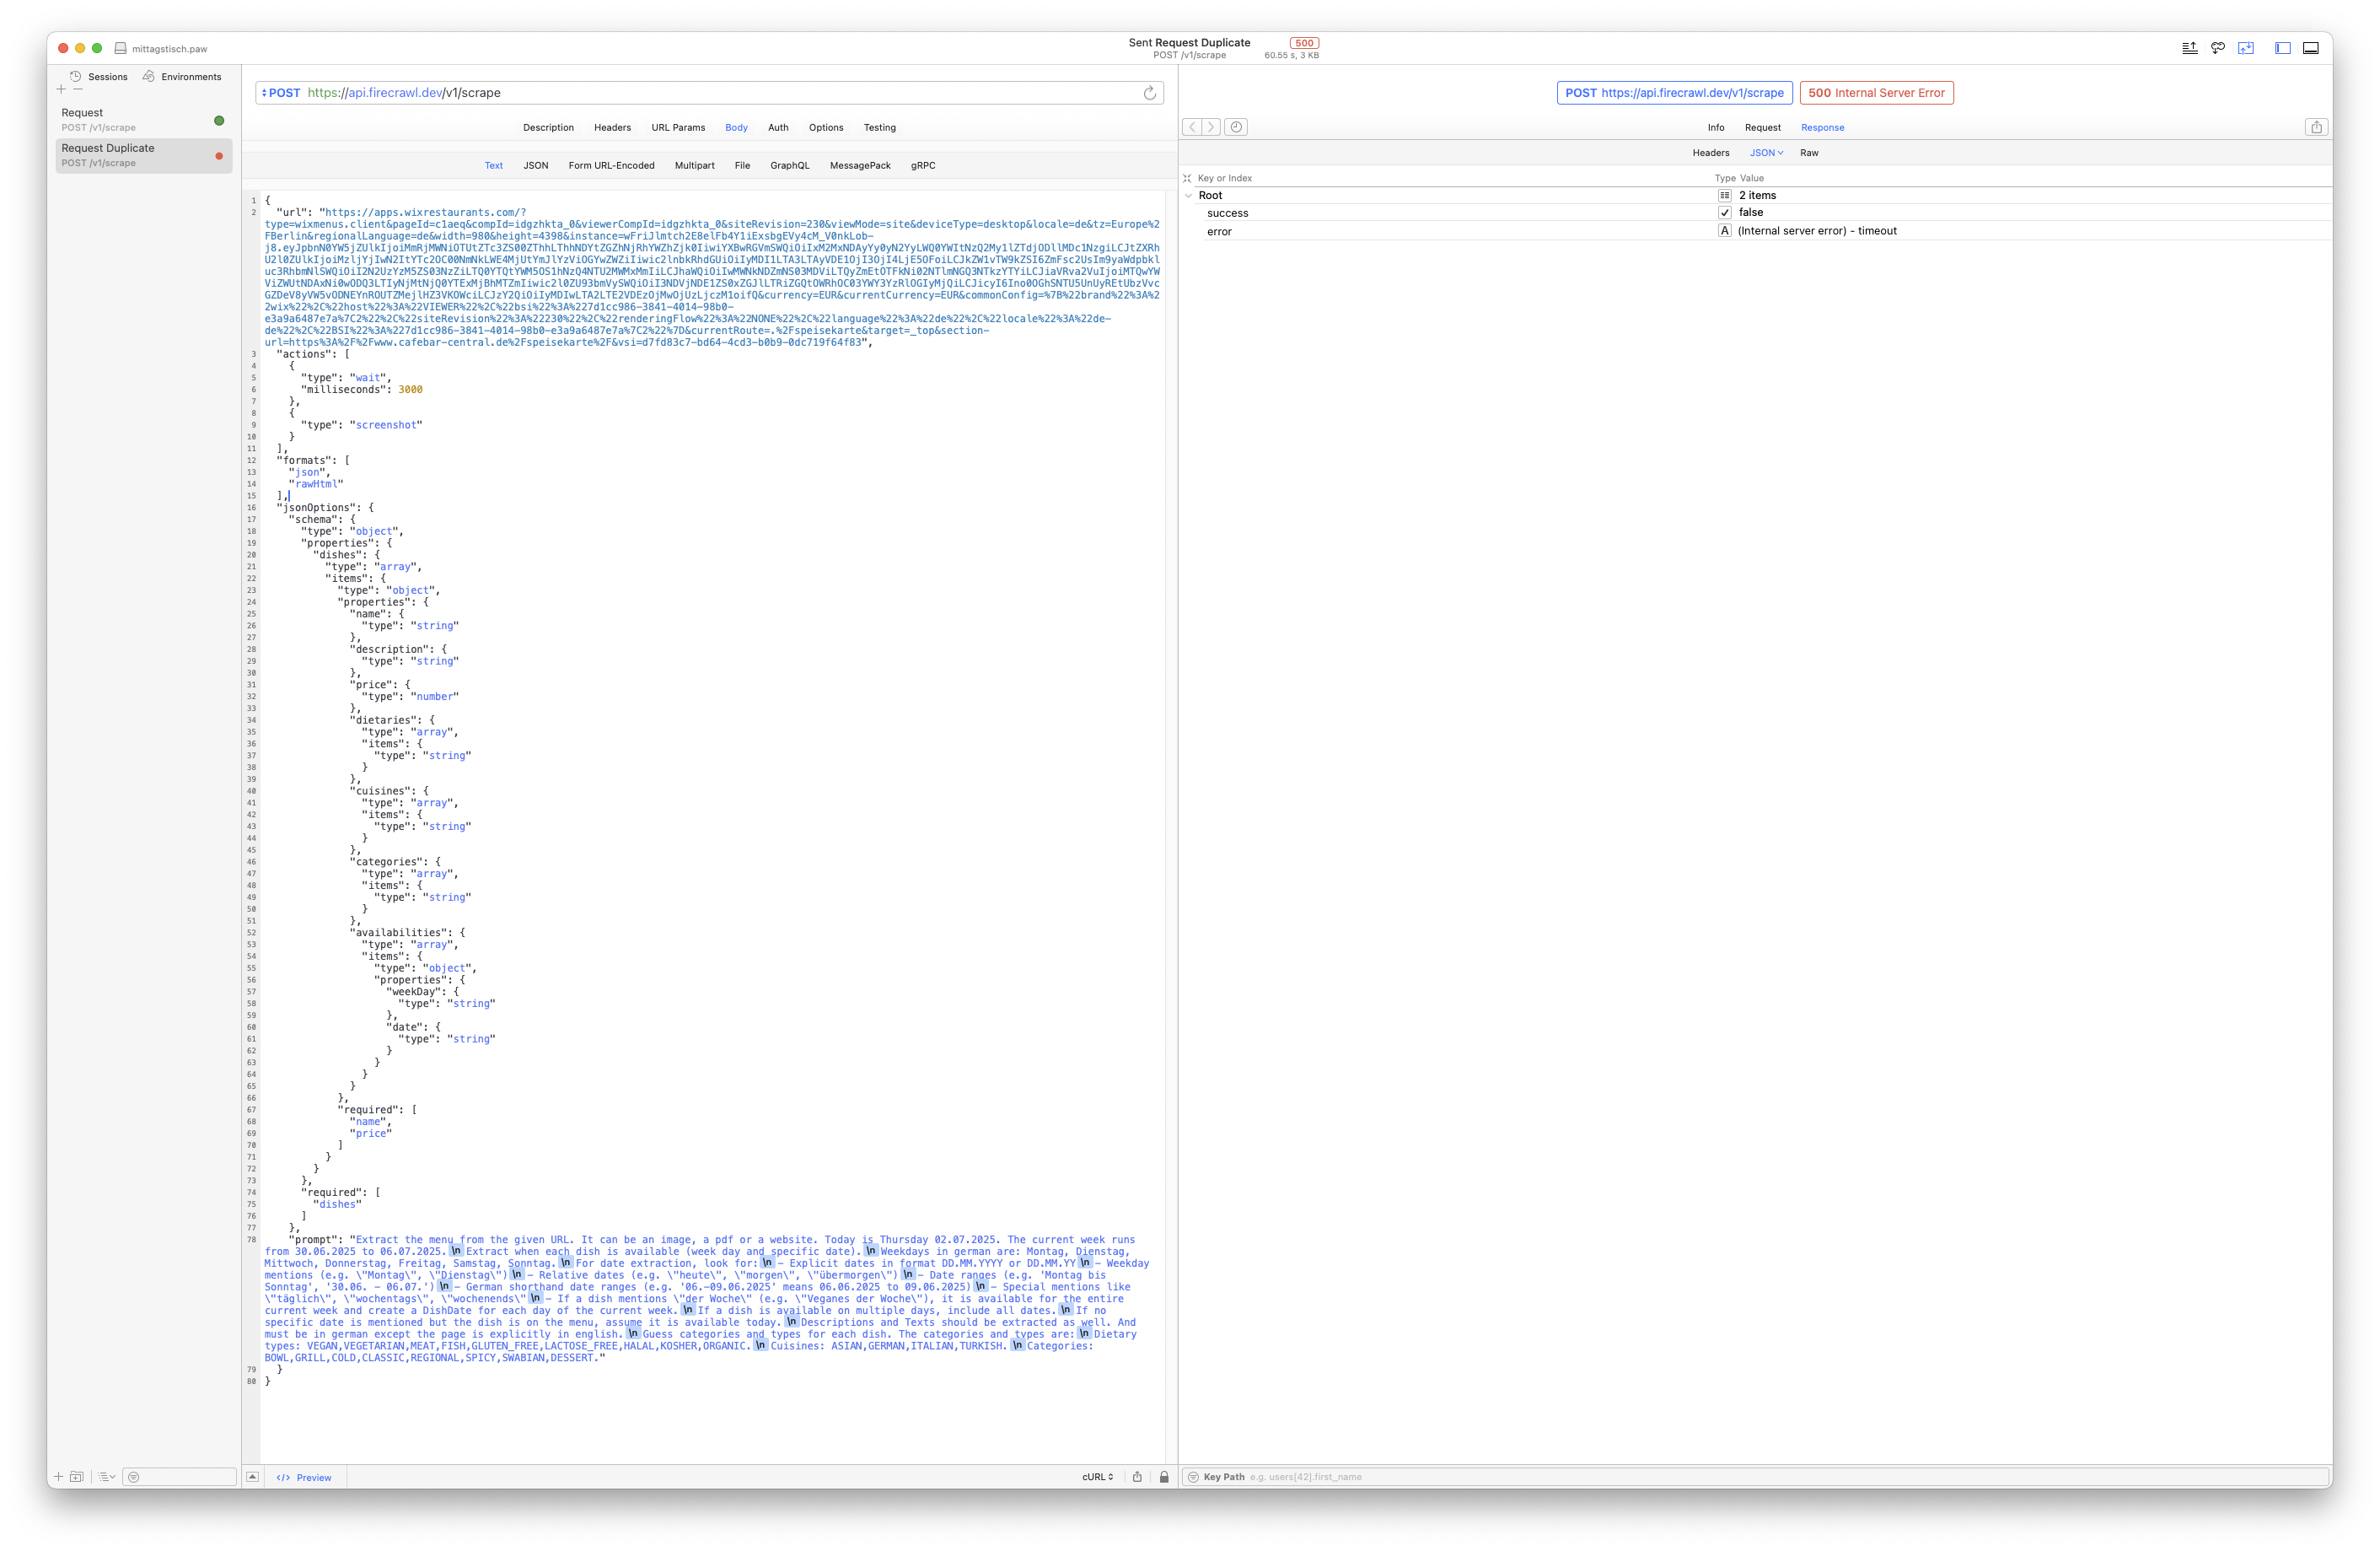Toggle the success value checkbox
2380x1551 pixels.
pyautogui.click(x=1724, y=213)
